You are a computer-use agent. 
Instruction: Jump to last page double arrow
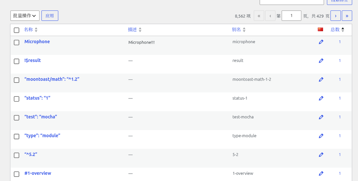pos(347,16)
